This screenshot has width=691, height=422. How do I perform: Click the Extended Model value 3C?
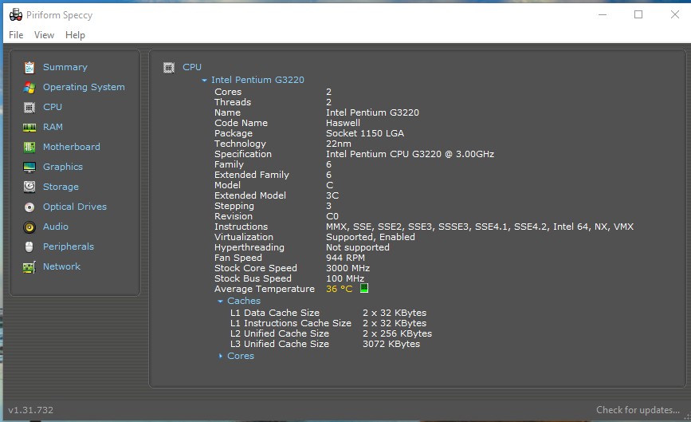(332, 195)
